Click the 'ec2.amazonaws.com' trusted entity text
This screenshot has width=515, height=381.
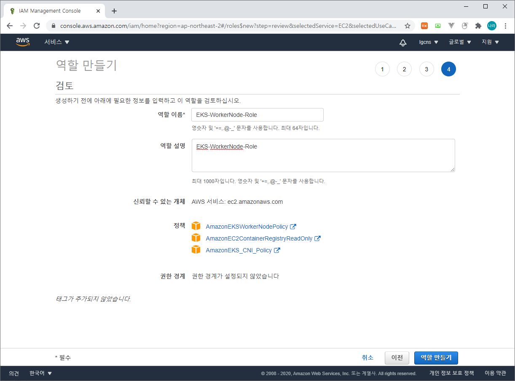tap(255, 202)
